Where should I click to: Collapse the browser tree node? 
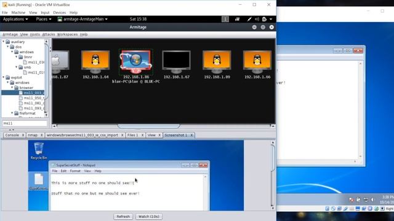click(12, 88)
